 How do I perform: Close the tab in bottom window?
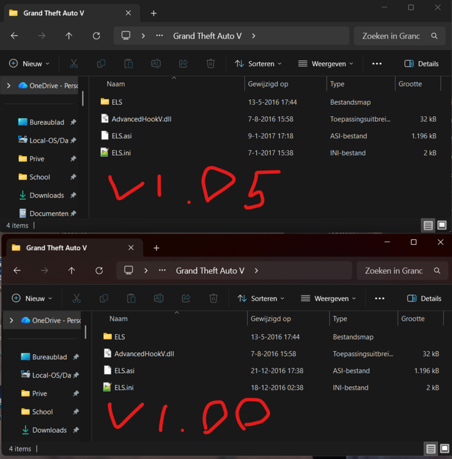pos(131,248)
